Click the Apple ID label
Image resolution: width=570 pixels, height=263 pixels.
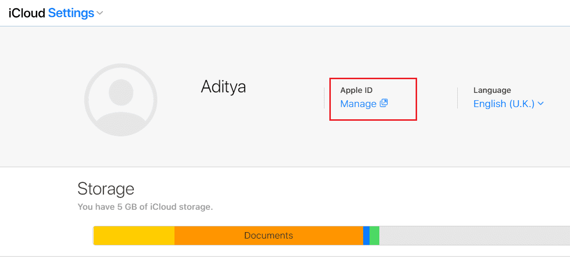(357, 90)
